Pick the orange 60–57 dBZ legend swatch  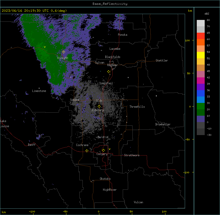pyautogui.click(x=201, y=42)
